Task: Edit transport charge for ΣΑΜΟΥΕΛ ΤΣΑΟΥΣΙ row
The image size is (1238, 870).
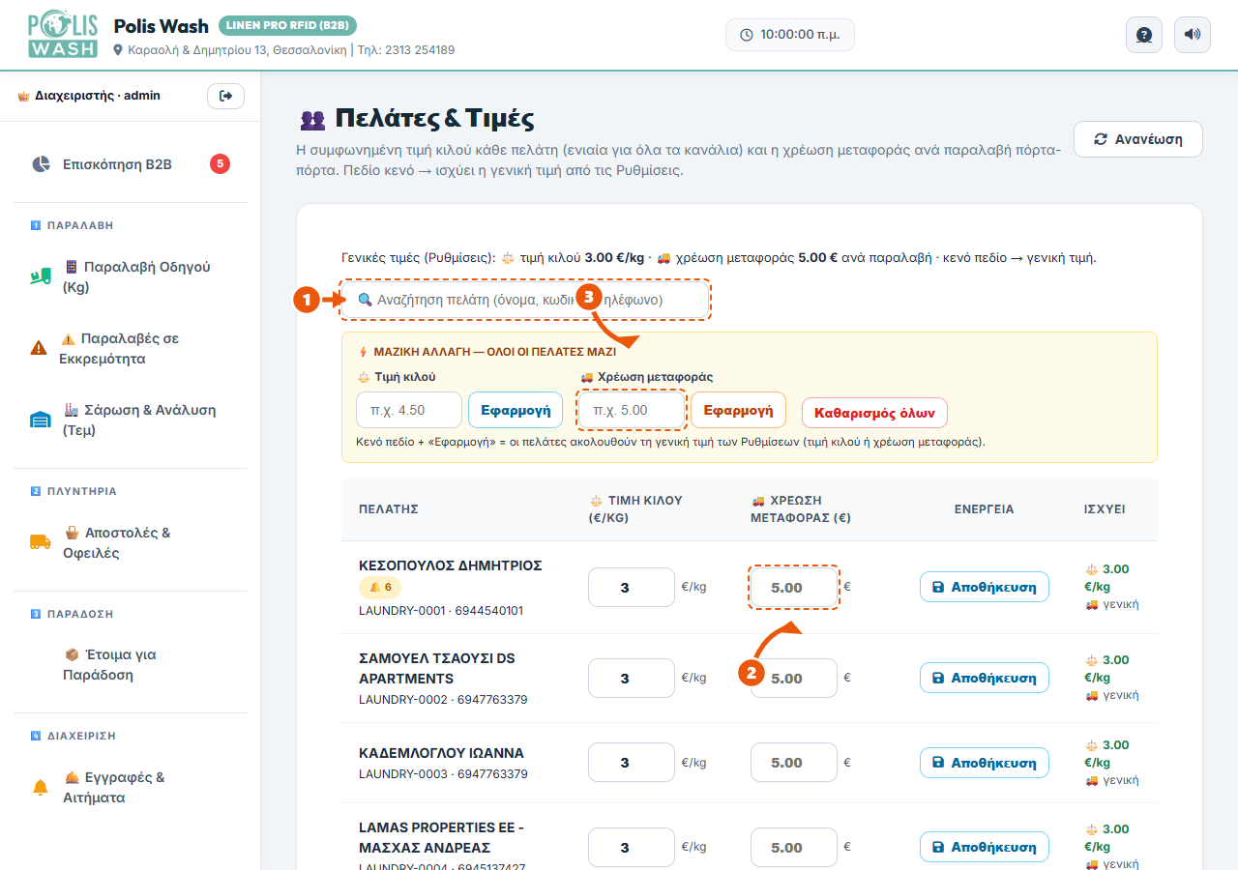Action: (x=794, y=679)
